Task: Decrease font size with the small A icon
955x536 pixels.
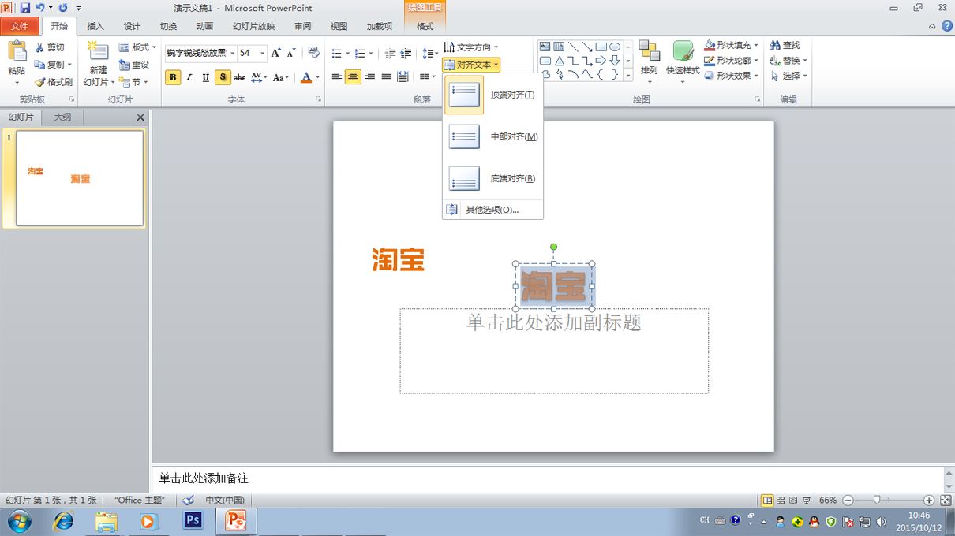Action: 291,53
